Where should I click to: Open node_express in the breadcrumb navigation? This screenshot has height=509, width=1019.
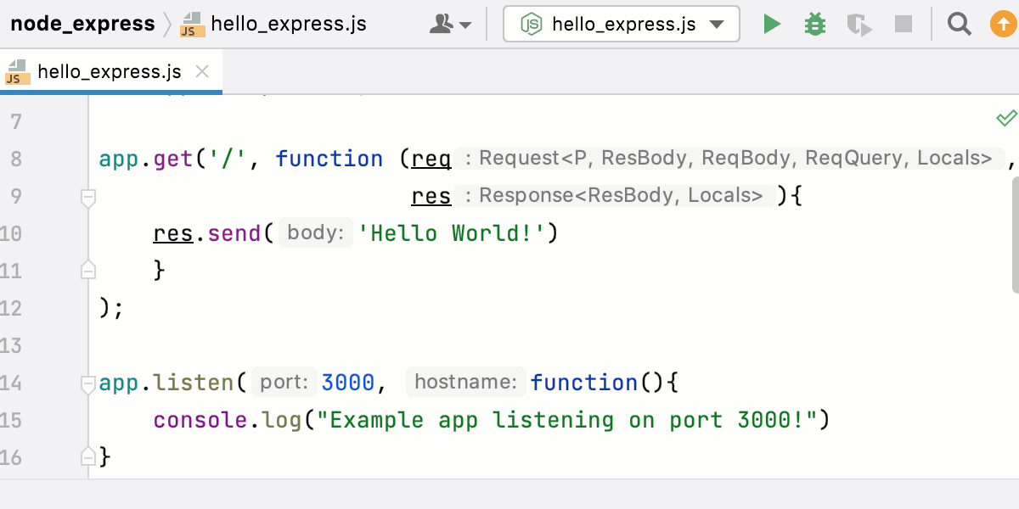tap(81, 24)
